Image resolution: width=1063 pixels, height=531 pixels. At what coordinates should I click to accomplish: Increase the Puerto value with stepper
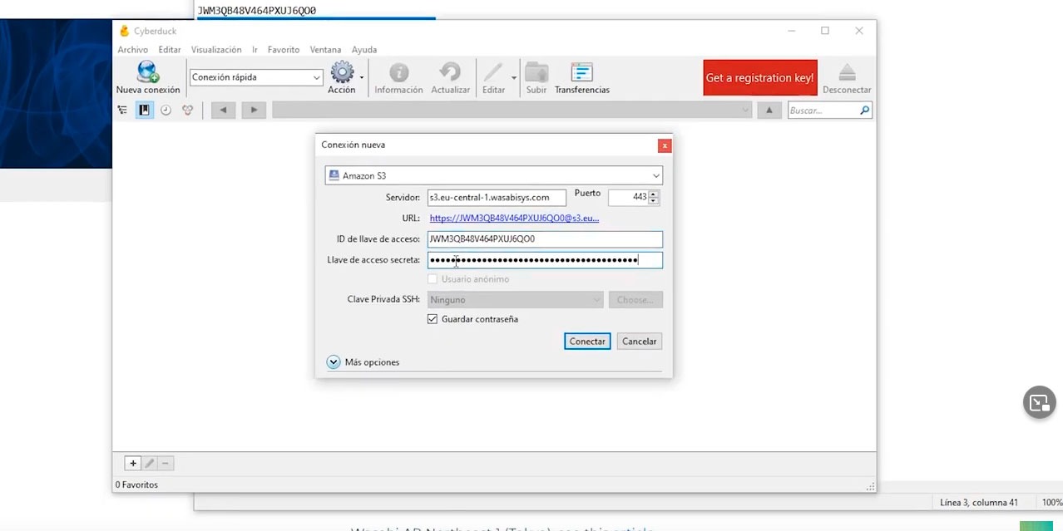coord(654,194)
